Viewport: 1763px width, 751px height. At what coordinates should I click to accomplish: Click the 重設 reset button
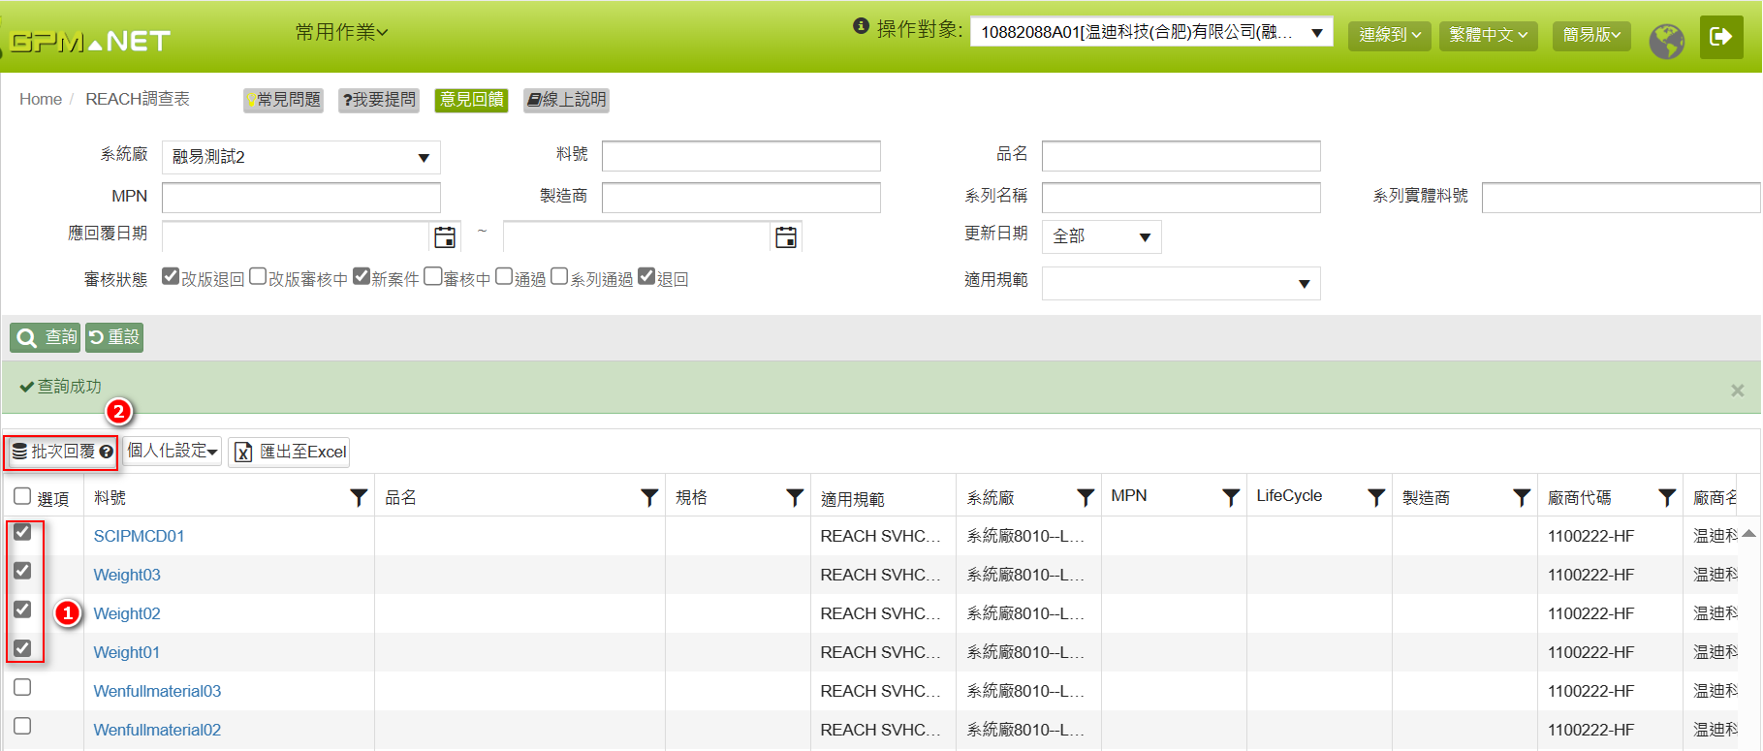[114, 337]
